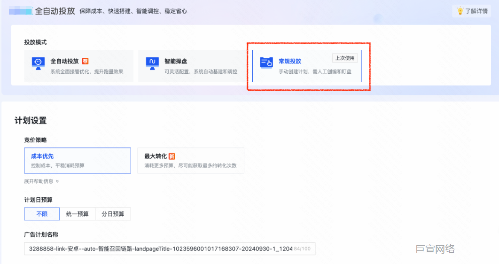Select the 智能操盘 delivery mode card
The height and width of the screenshot is (264, 499).
point(193,66)
